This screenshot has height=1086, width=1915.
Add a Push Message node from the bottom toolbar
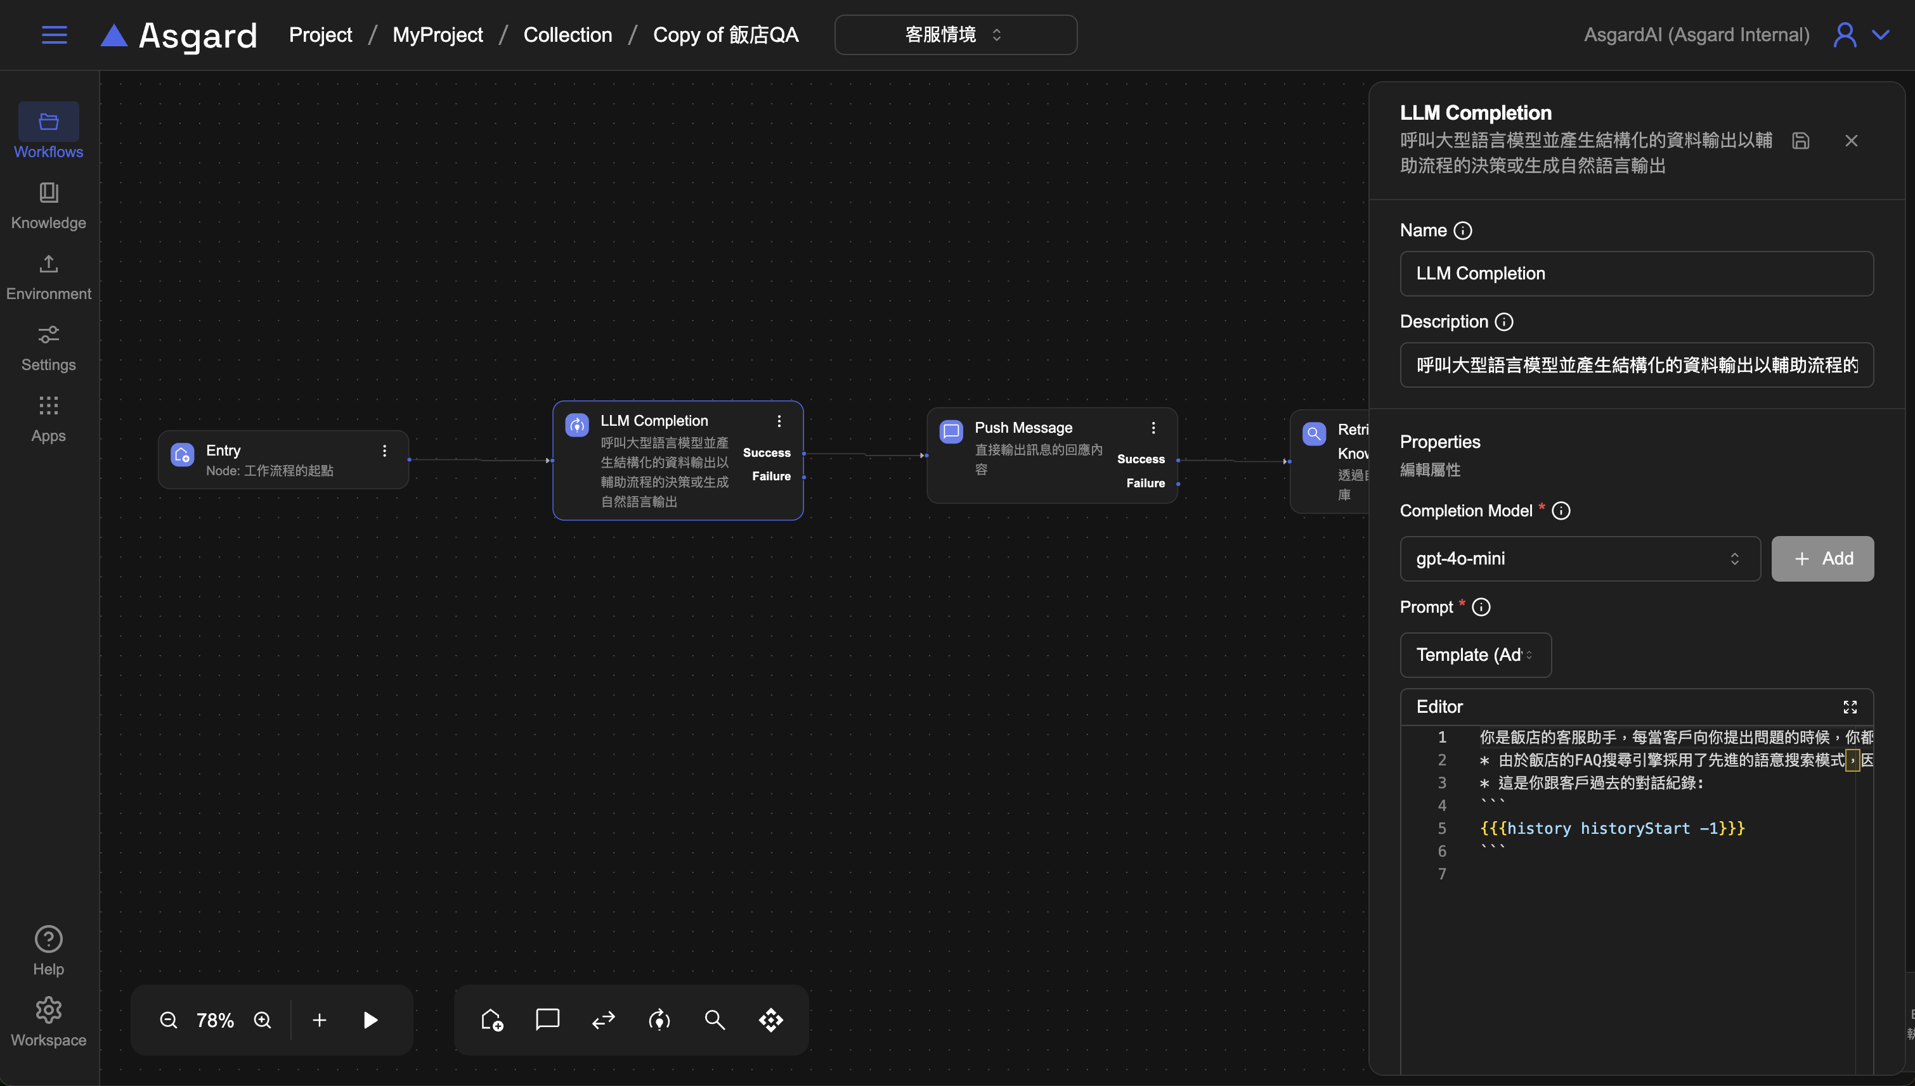pos(548,1019)
